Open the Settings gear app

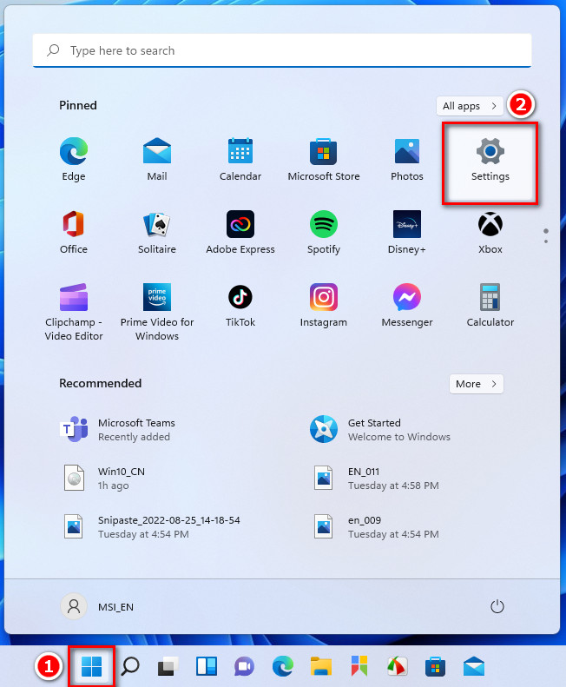(x=490, y=163)
